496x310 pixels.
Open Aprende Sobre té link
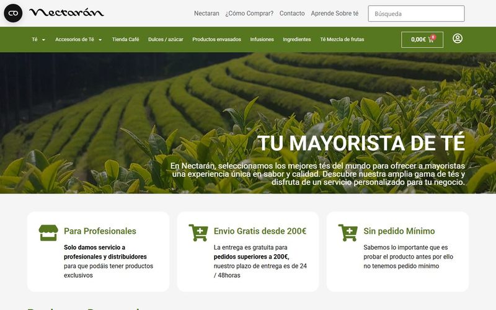point(335,13)
